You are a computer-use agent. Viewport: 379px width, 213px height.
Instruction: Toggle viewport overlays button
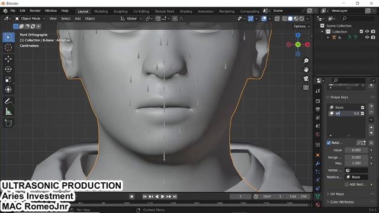tap(264, 18)
